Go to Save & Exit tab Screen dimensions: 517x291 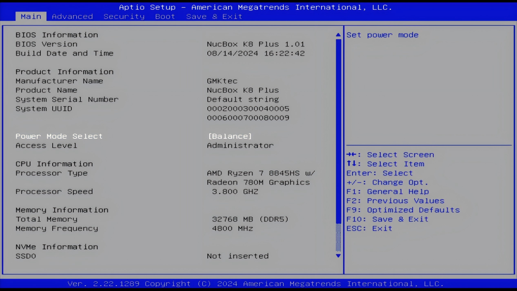tap(214, 16)
